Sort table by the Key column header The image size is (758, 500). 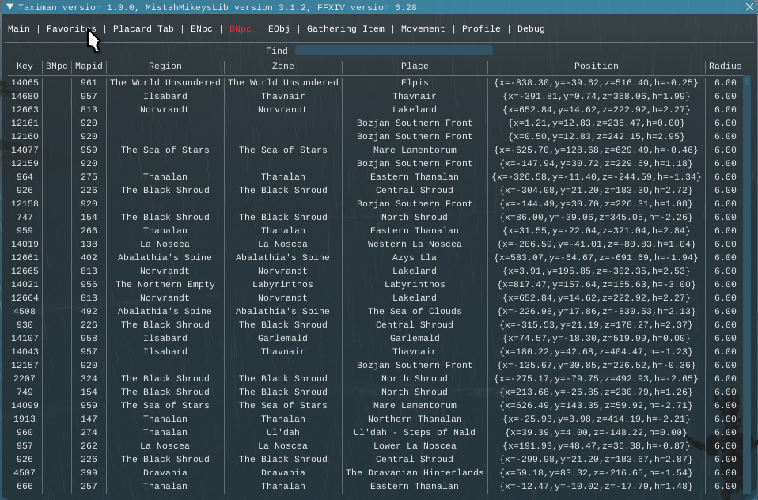(x=25, y=66)
